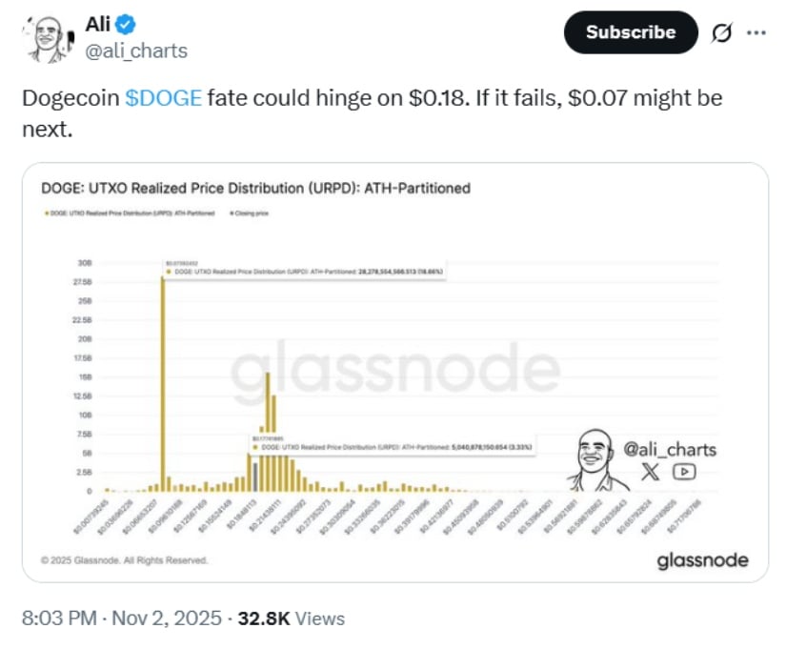786x649 pixels.
Task: Open the three-dot more options menu
Action: pyautogui.click(x=756, y=32)
